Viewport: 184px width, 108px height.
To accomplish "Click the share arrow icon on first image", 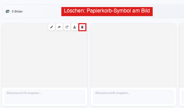I will [x=59, y=27].
